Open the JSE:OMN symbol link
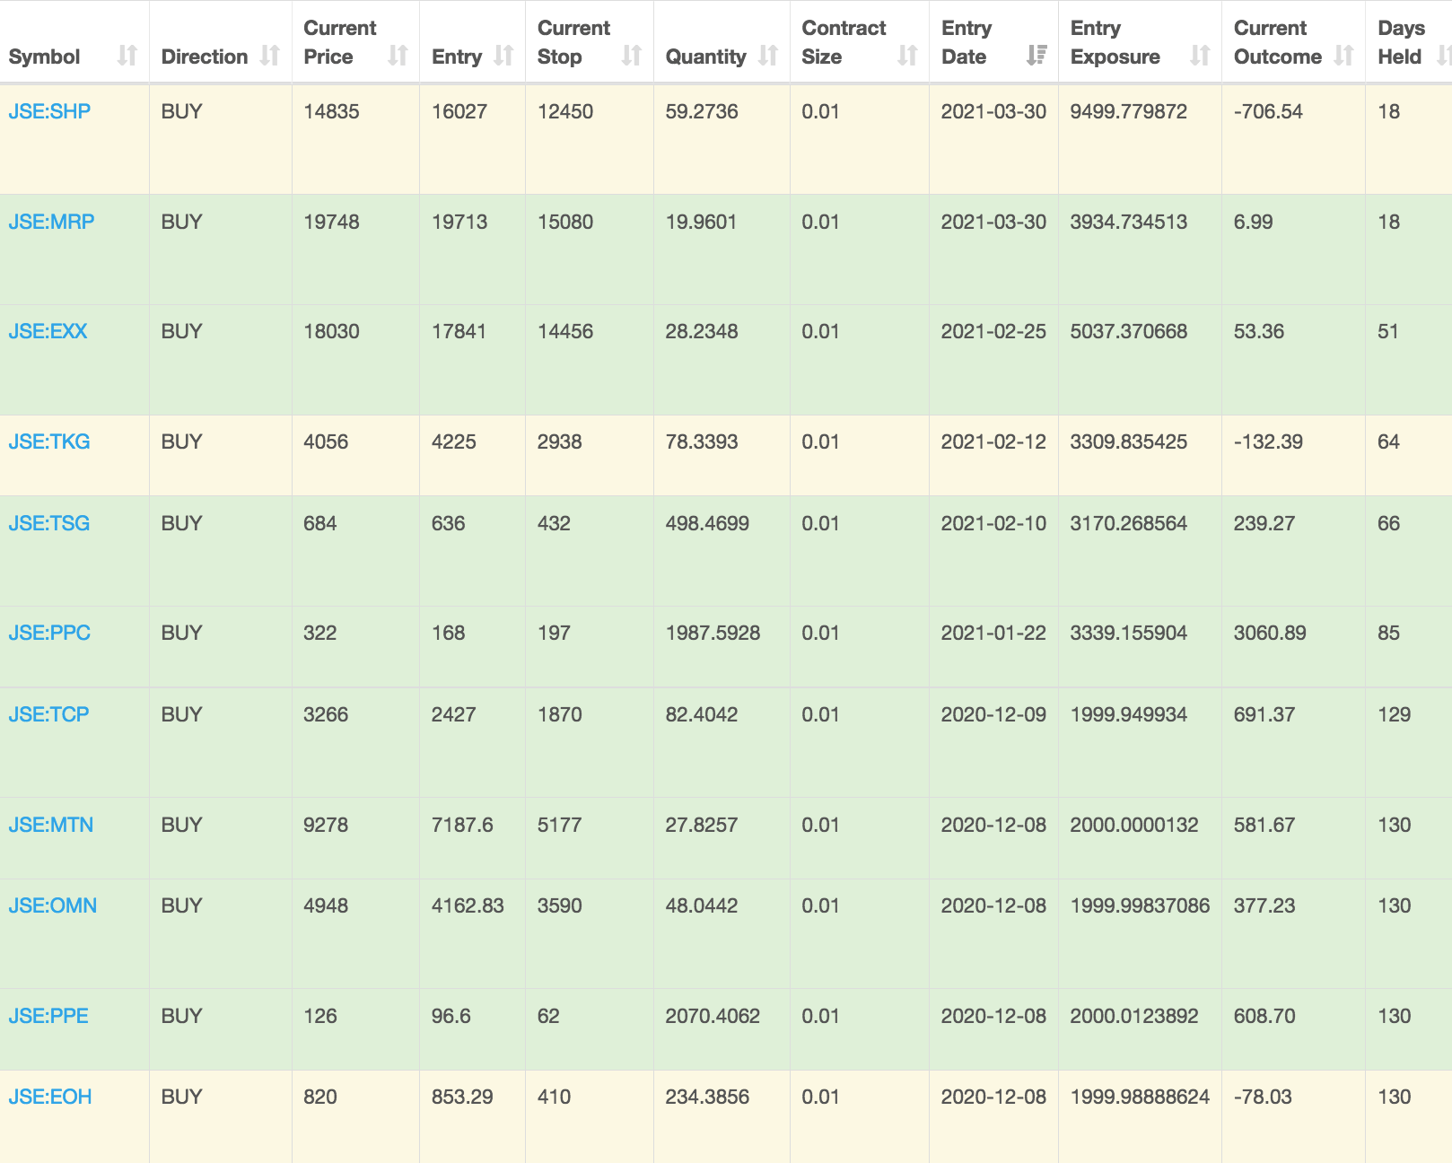The height and width of the screenshot is (1163, 1452). pyautogui.click(x=53, y=905)
